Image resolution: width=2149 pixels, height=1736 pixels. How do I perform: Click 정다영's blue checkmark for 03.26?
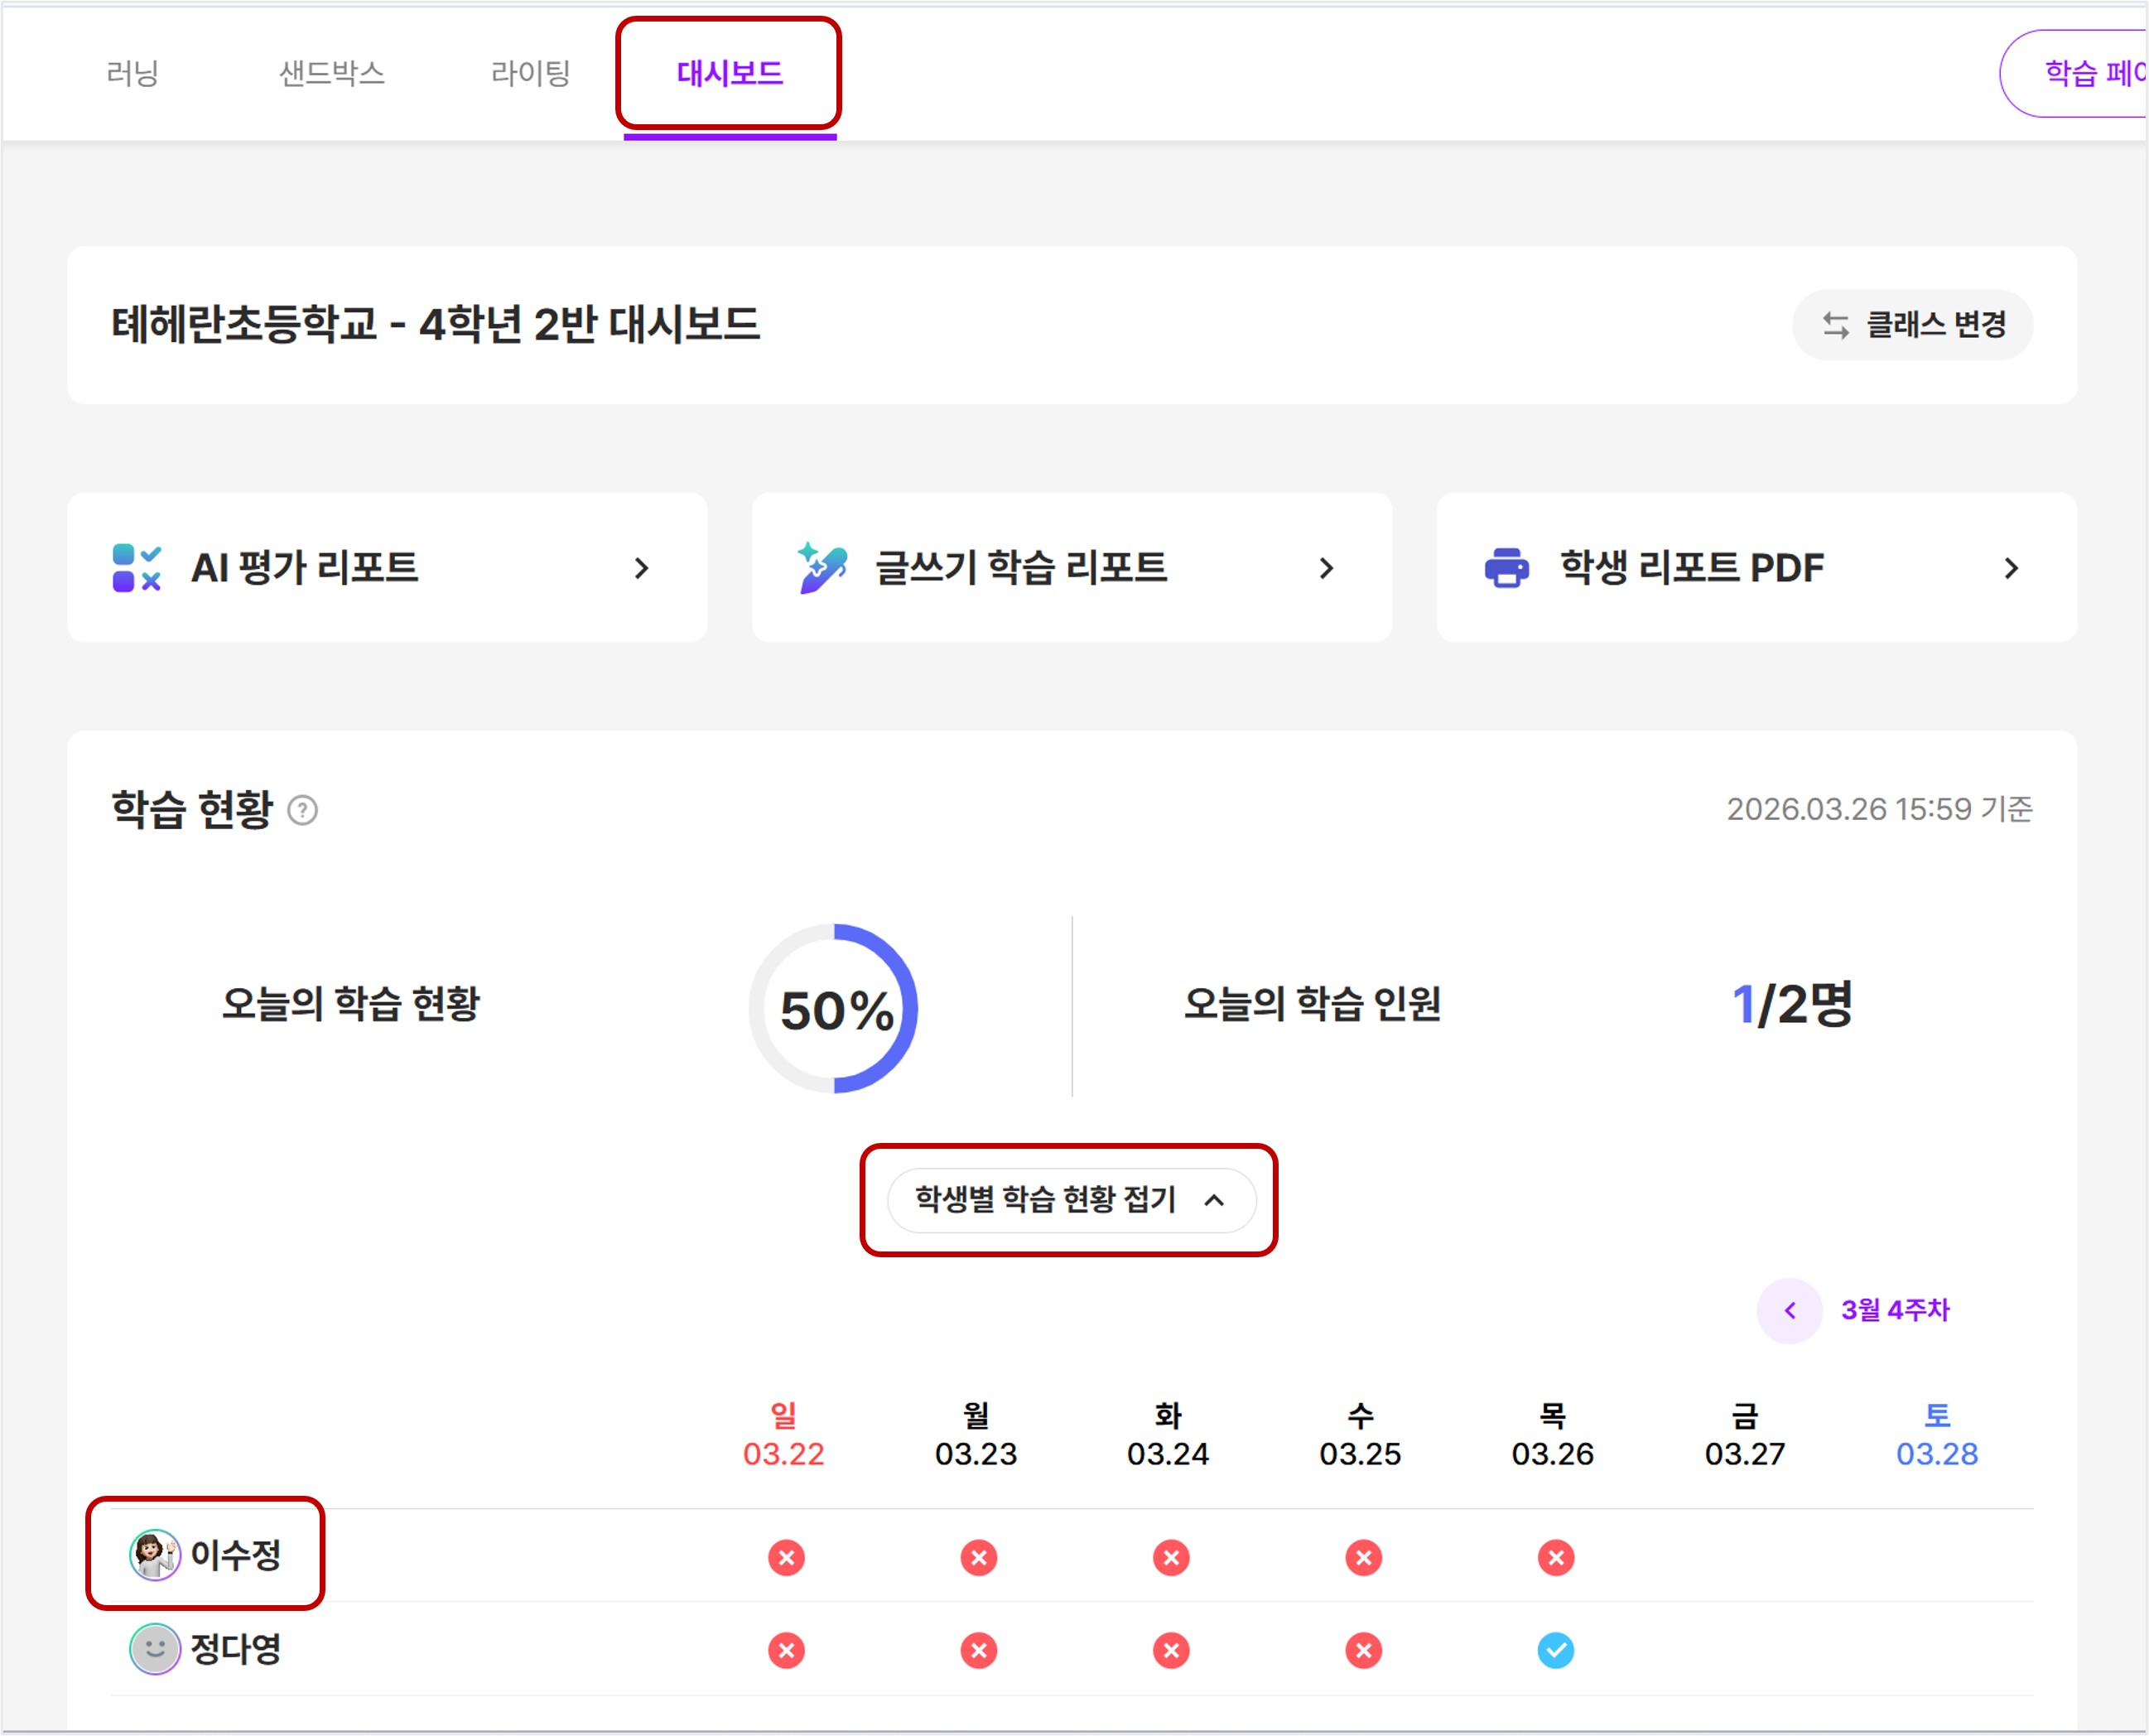[1555, 1650]
